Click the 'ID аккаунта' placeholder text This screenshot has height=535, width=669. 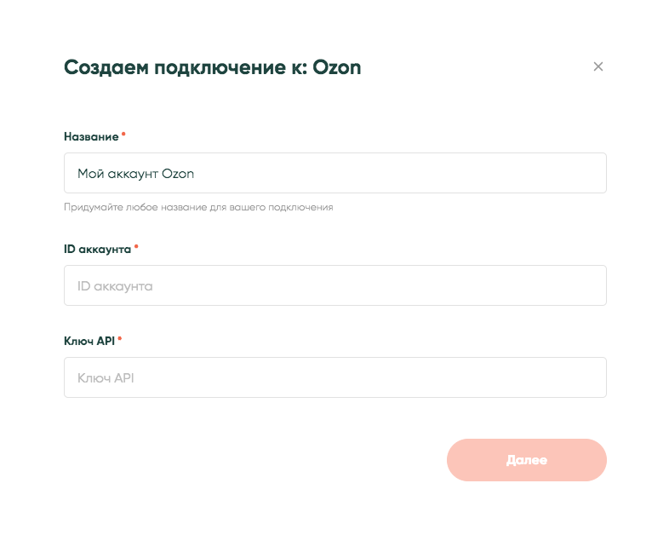pyautogui.click(x=115, y=286)
